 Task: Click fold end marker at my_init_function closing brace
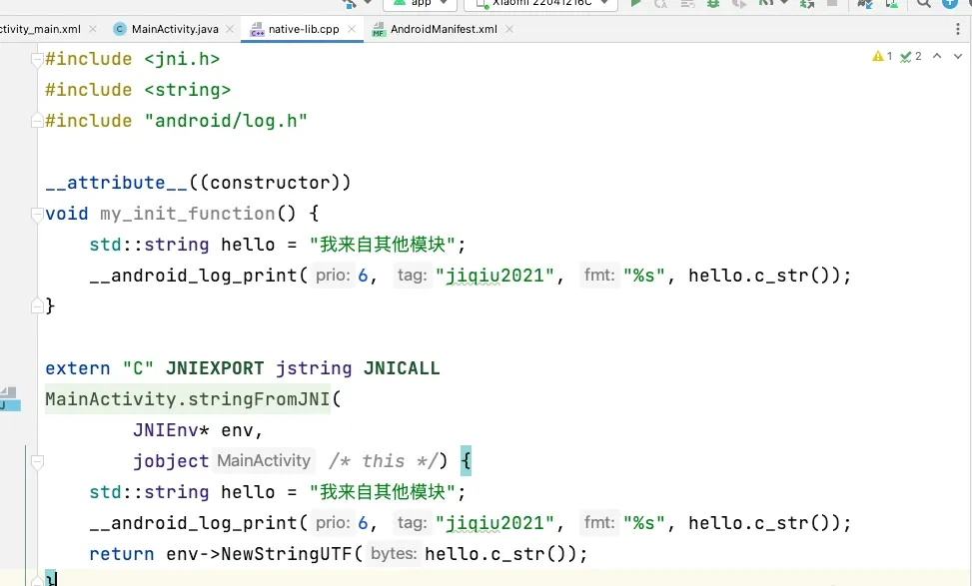pos(37,306)
